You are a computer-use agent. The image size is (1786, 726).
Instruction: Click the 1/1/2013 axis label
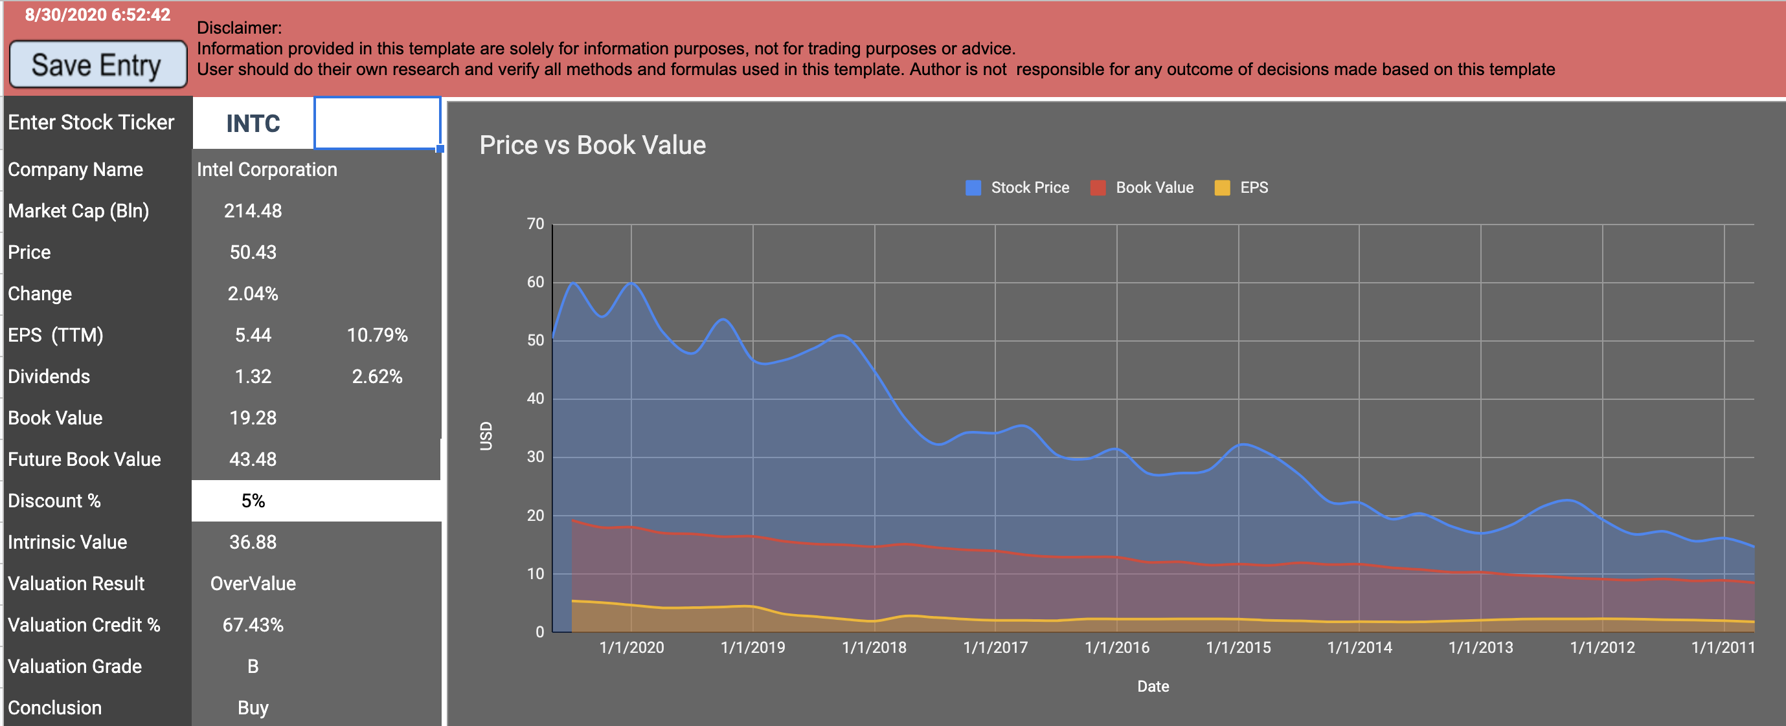pos(1481,647)
